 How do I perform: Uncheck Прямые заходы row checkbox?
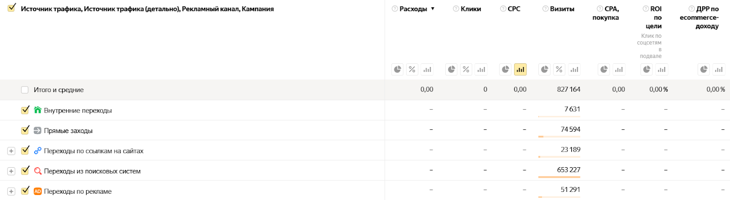pyautogui.click(x=25, y=130)
